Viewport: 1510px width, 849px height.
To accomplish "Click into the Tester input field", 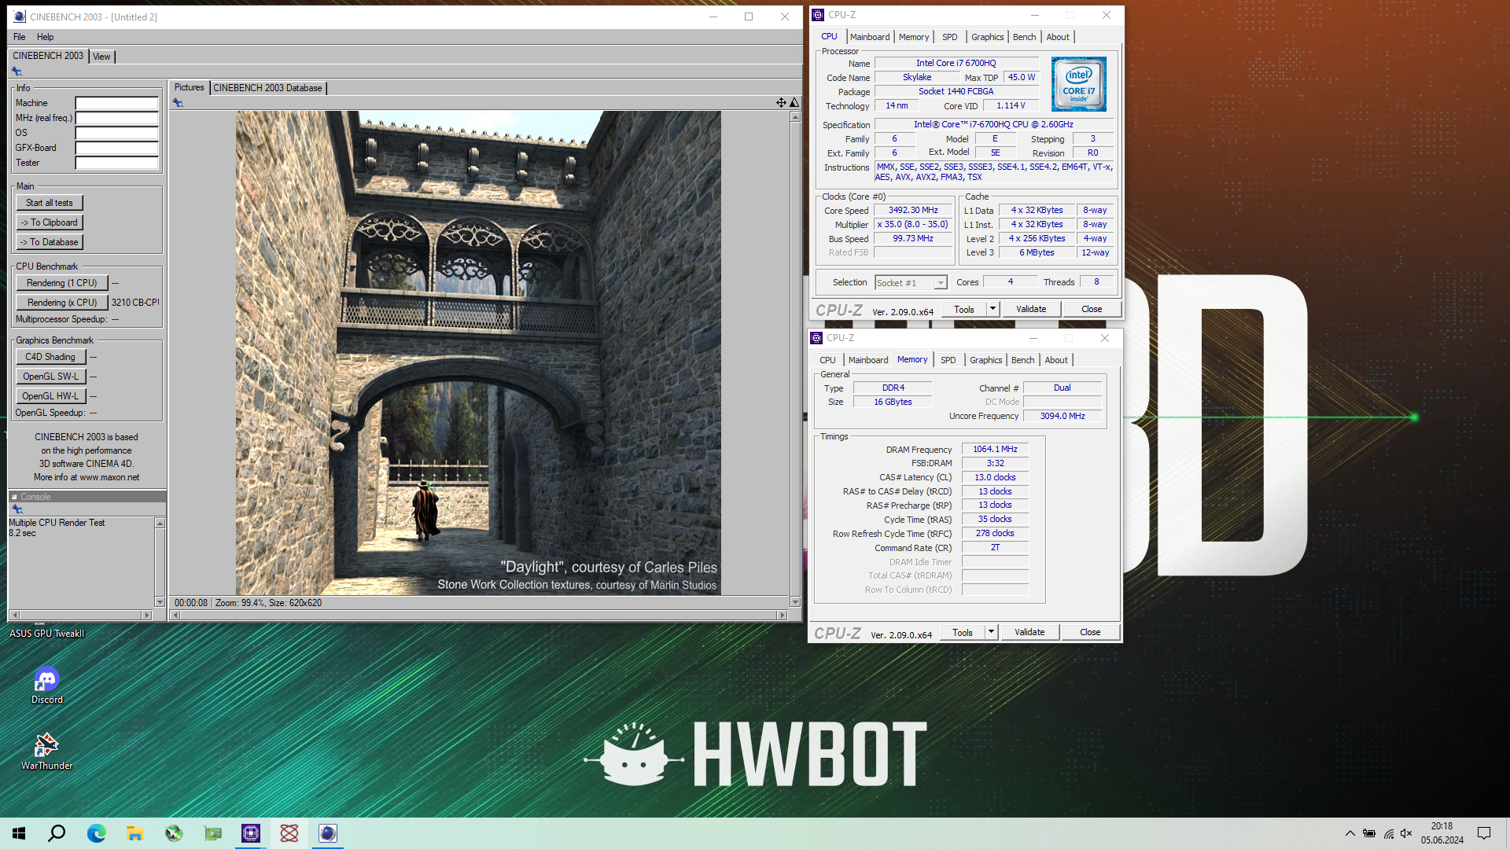I will [x=117, y=163].
